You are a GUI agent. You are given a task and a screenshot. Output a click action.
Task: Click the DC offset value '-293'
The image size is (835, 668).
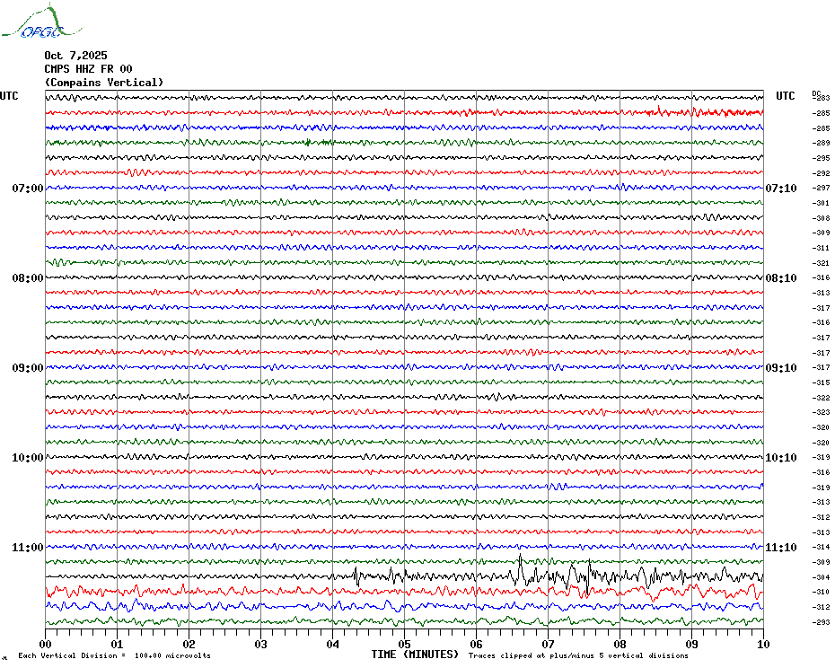click(x=822, y=622)
